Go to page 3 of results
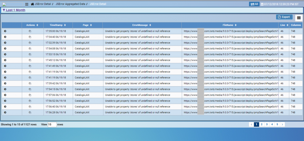 click(x=267, y=124)
